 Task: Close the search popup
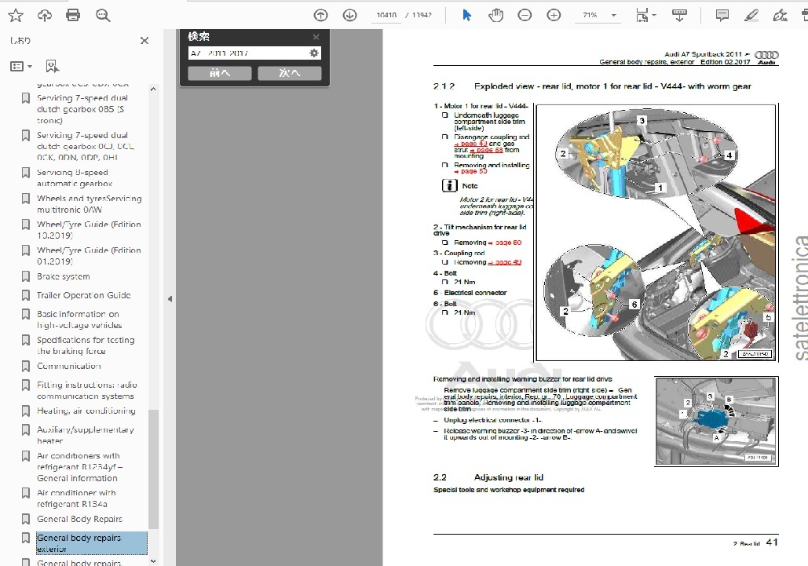[x=316, y=37]
